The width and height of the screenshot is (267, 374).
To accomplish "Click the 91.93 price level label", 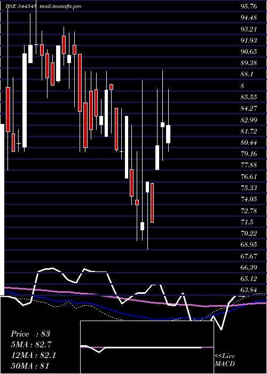I will point(249,40).
